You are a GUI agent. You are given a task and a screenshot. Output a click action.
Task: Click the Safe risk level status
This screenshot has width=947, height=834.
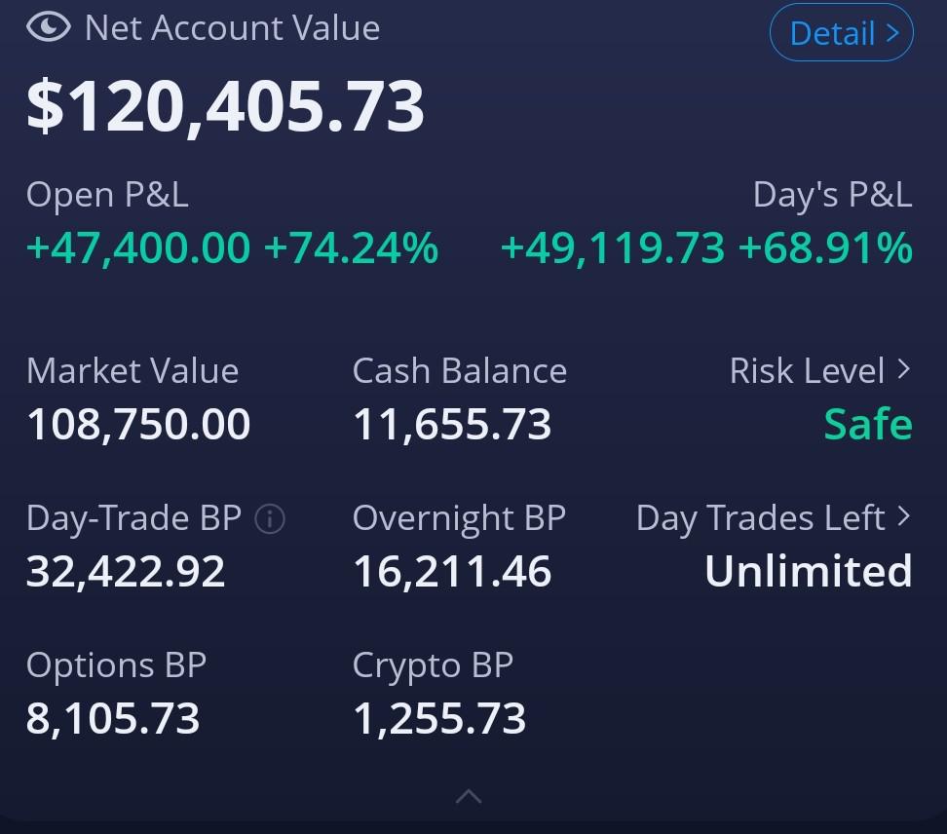(867, 424)
